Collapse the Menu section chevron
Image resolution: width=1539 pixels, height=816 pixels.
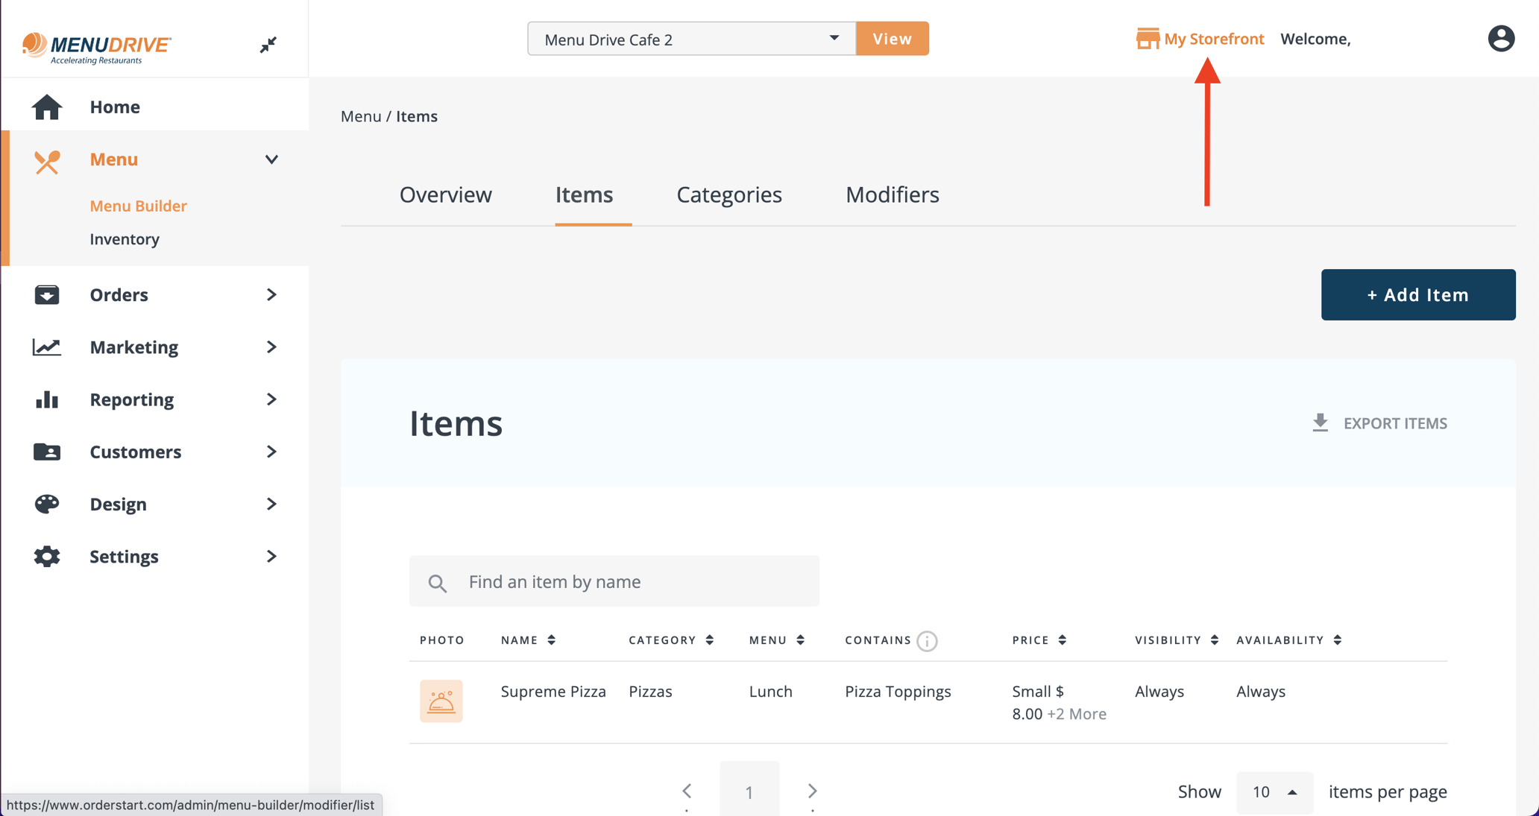pos(272,159)
